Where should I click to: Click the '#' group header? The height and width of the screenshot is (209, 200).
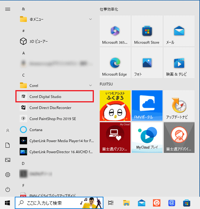(x=23, y=31)
